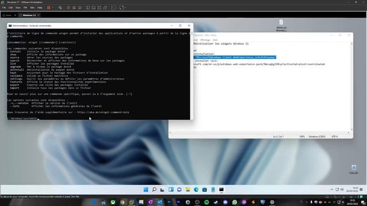The height and width of the screenshot is (206, 367).
Task: Expand the stretch guest dropdown arrow
Action: click(x=126, y=7)
